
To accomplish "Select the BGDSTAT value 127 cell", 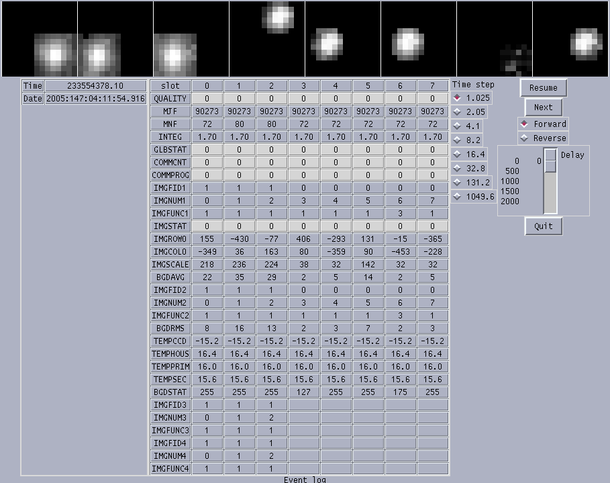I will [303, 392].
